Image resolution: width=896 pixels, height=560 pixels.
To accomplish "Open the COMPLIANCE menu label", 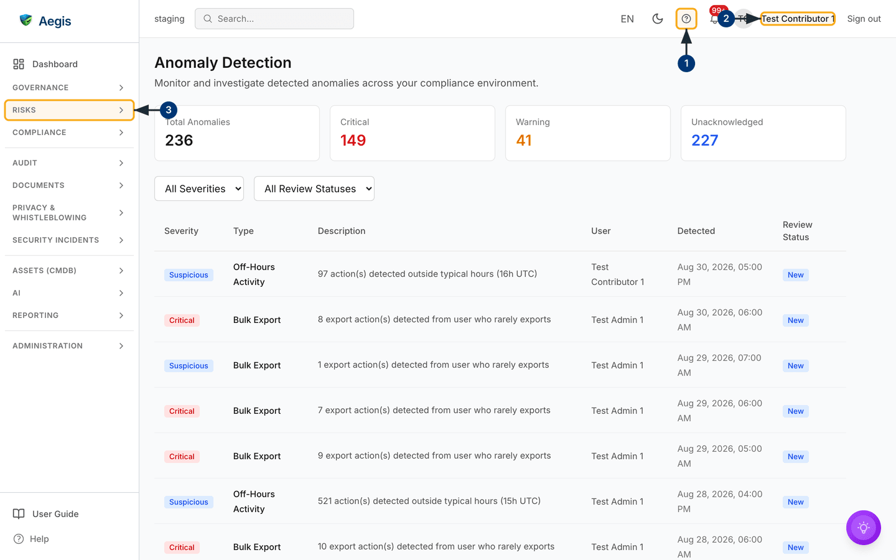I will tap(39, 133).
